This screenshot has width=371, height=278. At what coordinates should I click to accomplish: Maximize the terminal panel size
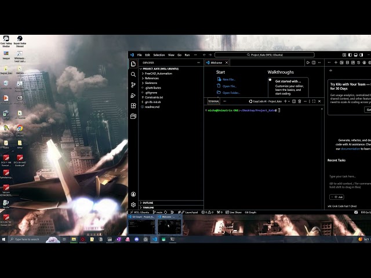[x=314, y=101]
